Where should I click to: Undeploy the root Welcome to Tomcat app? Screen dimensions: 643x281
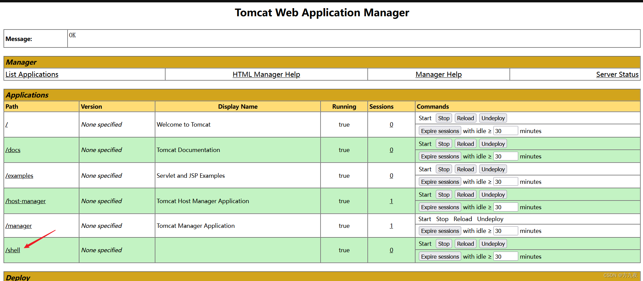tap(493, 118)
